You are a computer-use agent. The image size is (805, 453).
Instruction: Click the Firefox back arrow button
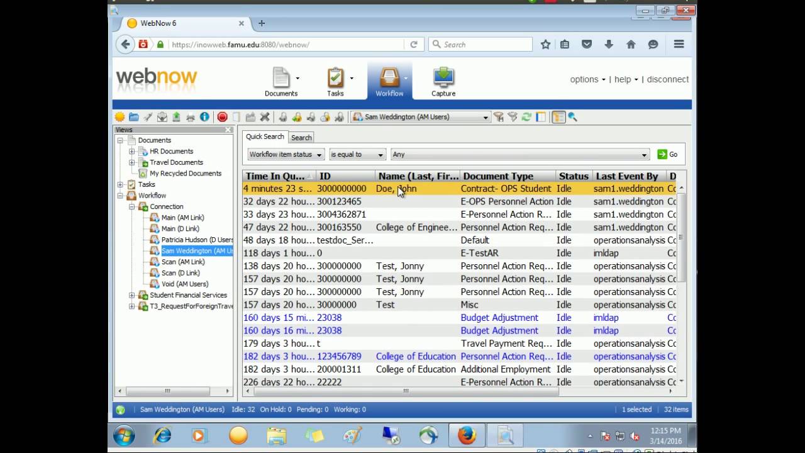point(125,44)
